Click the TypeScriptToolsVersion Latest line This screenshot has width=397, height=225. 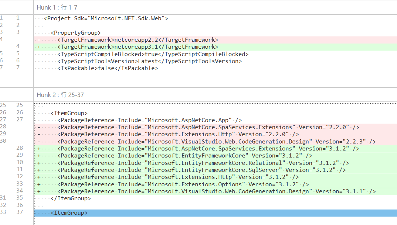149,61
